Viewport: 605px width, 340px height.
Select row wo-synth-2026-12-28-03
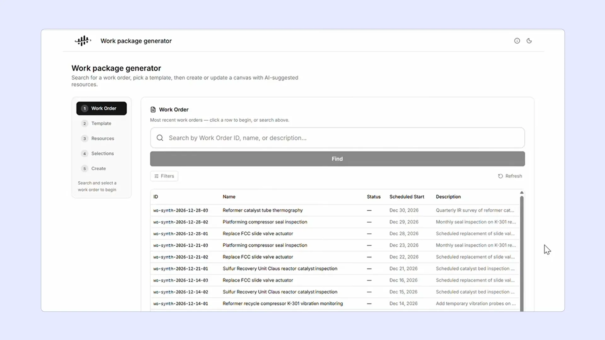[335, 210]
